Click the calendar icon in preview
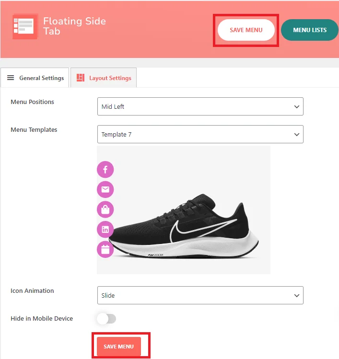 [105, 249]
